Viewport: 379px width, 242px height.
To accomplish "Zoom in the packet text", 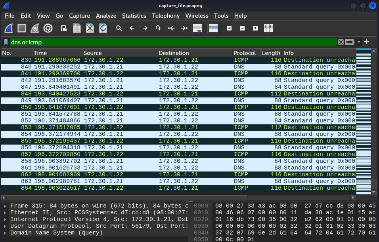I will click(x=229, y=28).
